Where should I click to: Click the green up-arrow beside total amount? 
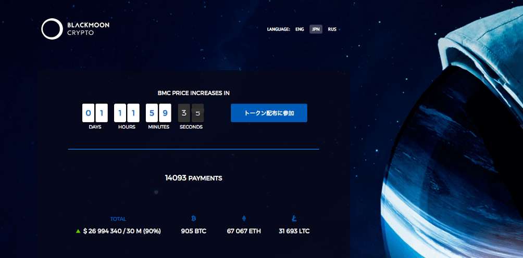(x=78, y=231)
